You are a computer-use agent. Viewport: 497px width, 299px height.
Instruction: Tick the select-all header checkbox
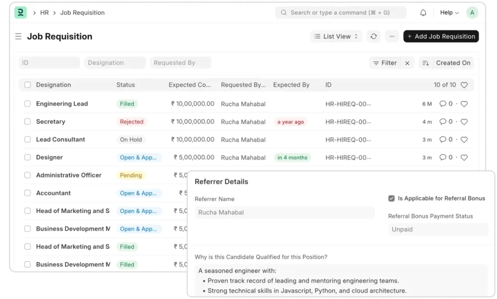tap(28, 85)
